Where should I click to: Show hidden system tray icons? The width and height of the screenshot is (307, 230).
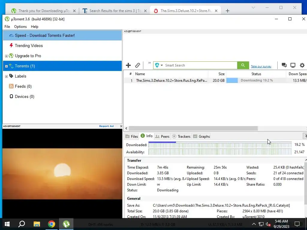(x=254, y=224)
